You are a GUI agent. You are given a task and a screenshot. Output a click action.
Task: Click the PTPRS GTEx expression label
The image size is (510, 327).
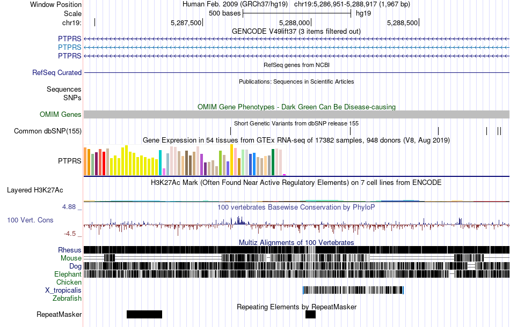pyautogui.click(x=70, y=161)
